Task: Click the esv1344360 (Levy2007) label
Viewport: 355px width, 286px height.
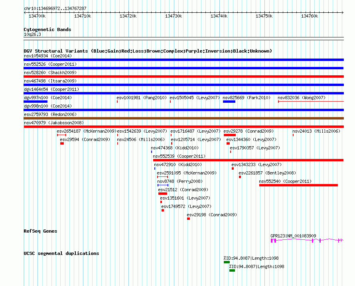Action: click(x=251, y=139)
